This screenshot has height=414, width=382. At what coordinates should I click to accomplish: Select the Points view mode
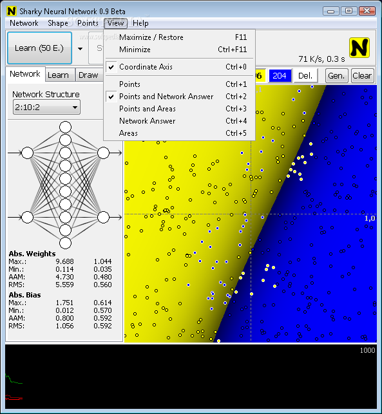tap(180, 84)
